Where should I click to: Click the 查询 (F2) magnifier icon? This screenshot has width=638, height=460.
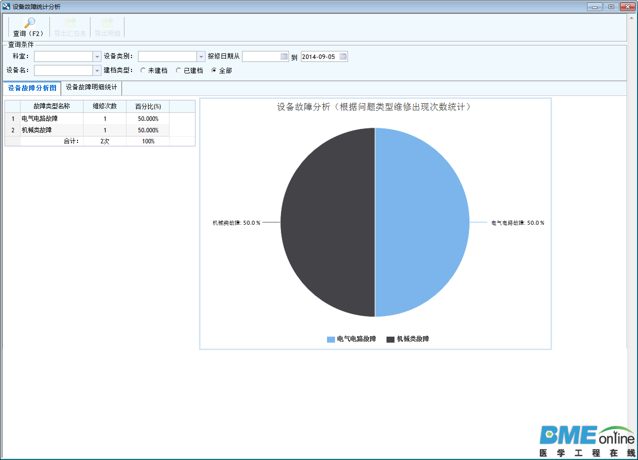click(x=29, y=23)
